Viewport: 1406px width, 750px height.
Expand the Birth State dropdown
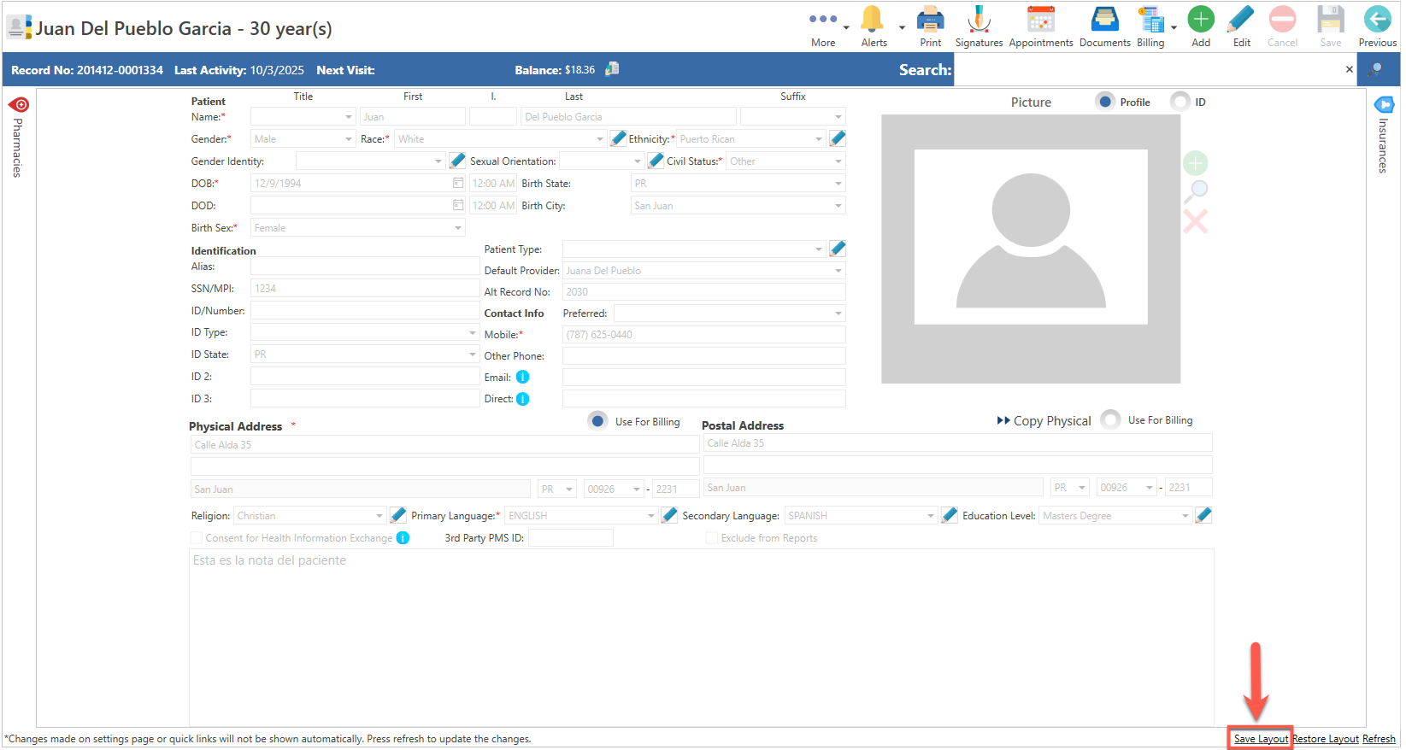click(838, 184)
